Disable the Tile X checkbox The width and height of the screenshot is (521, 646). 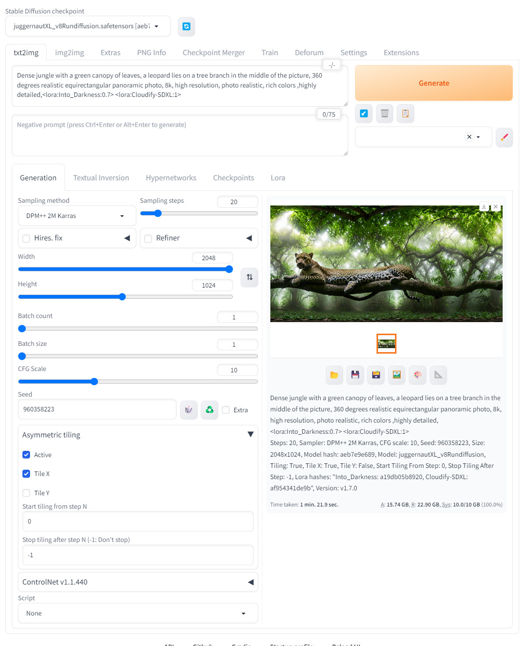click(26, 474)
